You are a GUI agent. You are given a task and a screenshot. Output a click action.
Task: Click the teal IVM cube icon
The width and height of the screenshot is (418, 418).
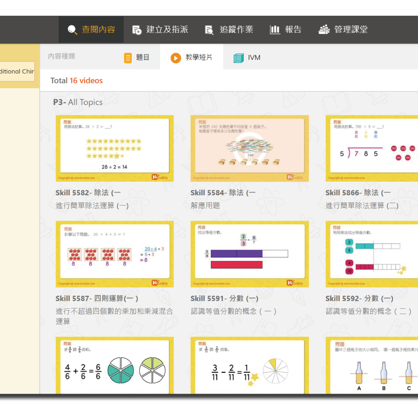tap(238, 58)
